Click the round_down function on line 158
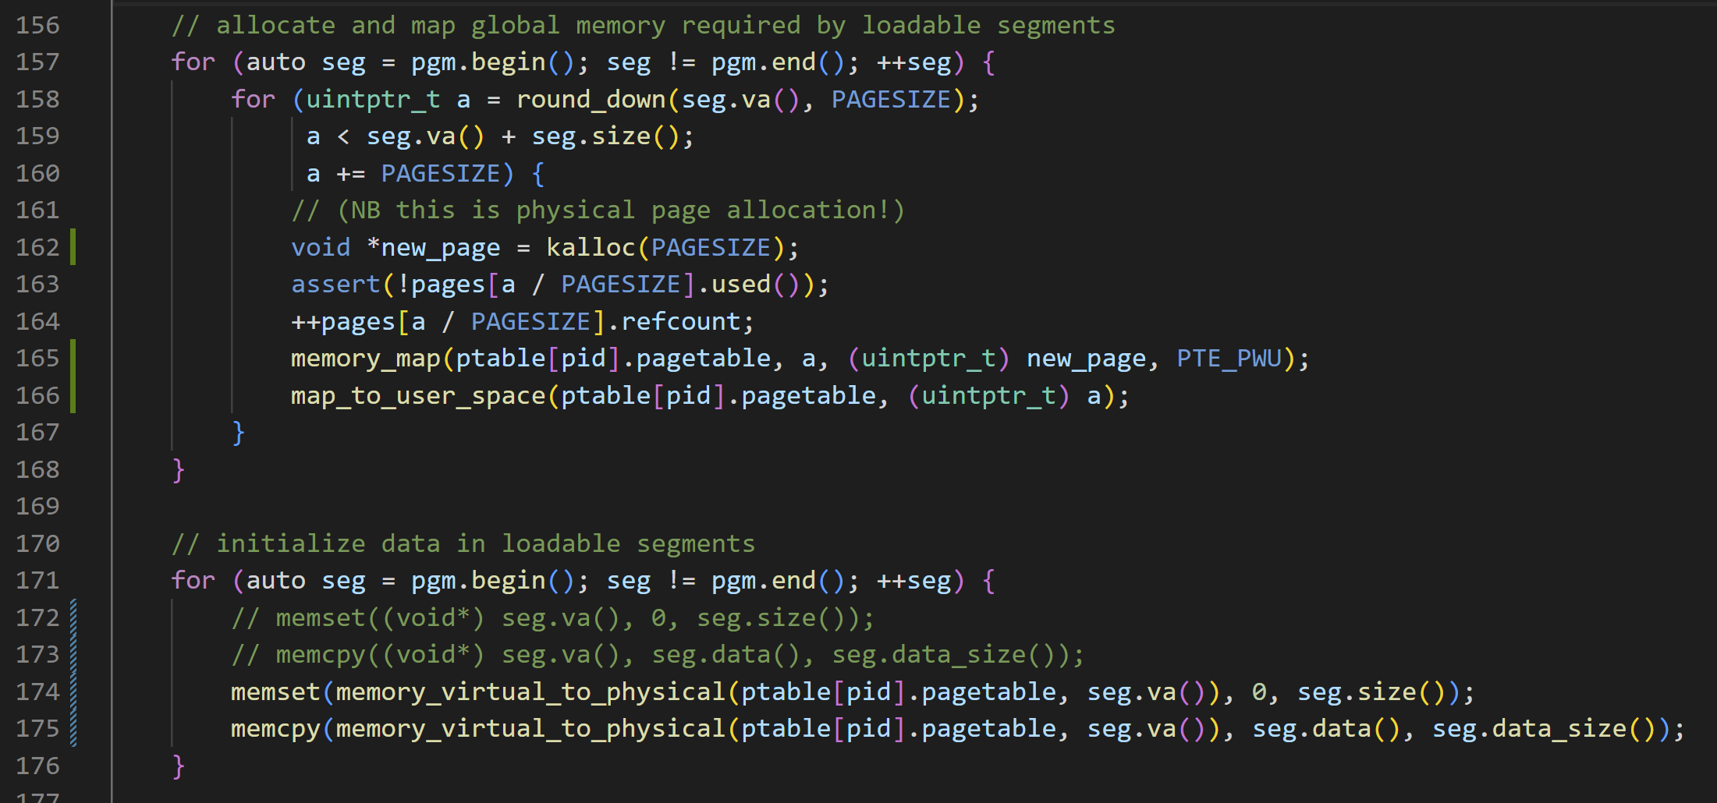Screen dimensions: 1717x803 (x=591, y=100)
